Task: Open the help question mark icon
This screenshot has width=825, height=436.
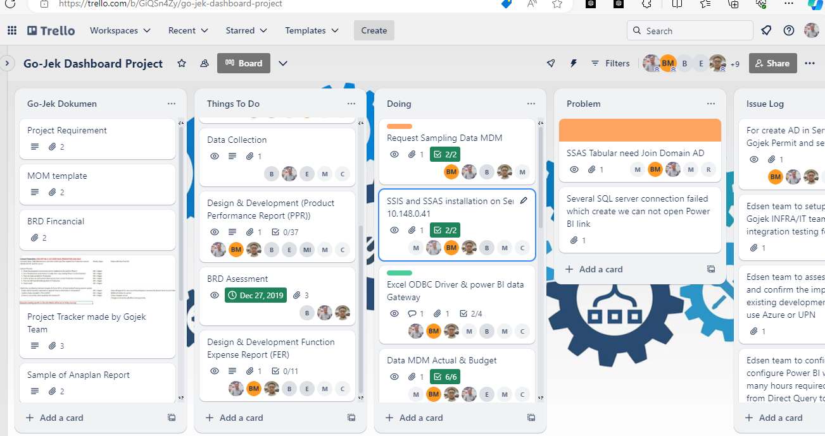Action: 789,30
